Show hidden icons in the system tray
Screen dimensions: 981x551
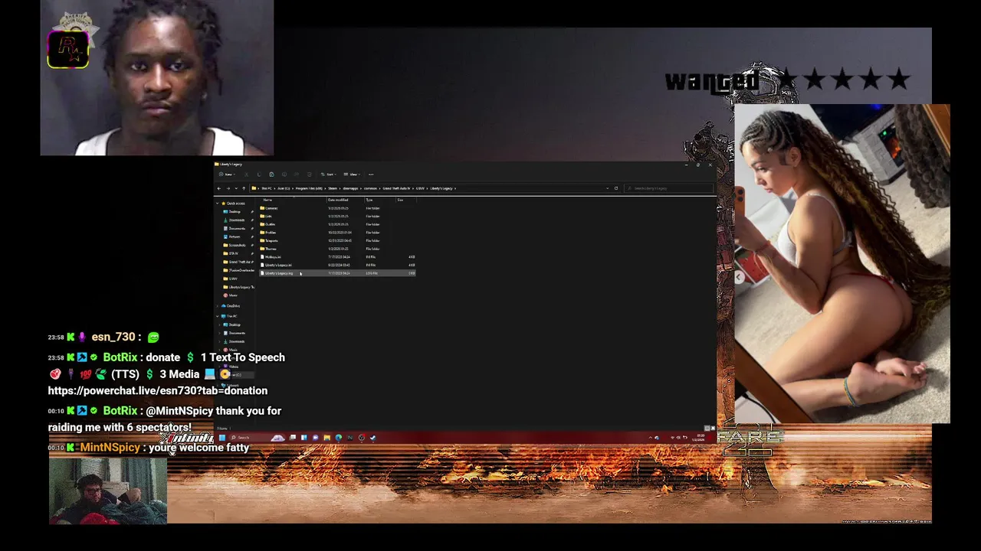650,438
